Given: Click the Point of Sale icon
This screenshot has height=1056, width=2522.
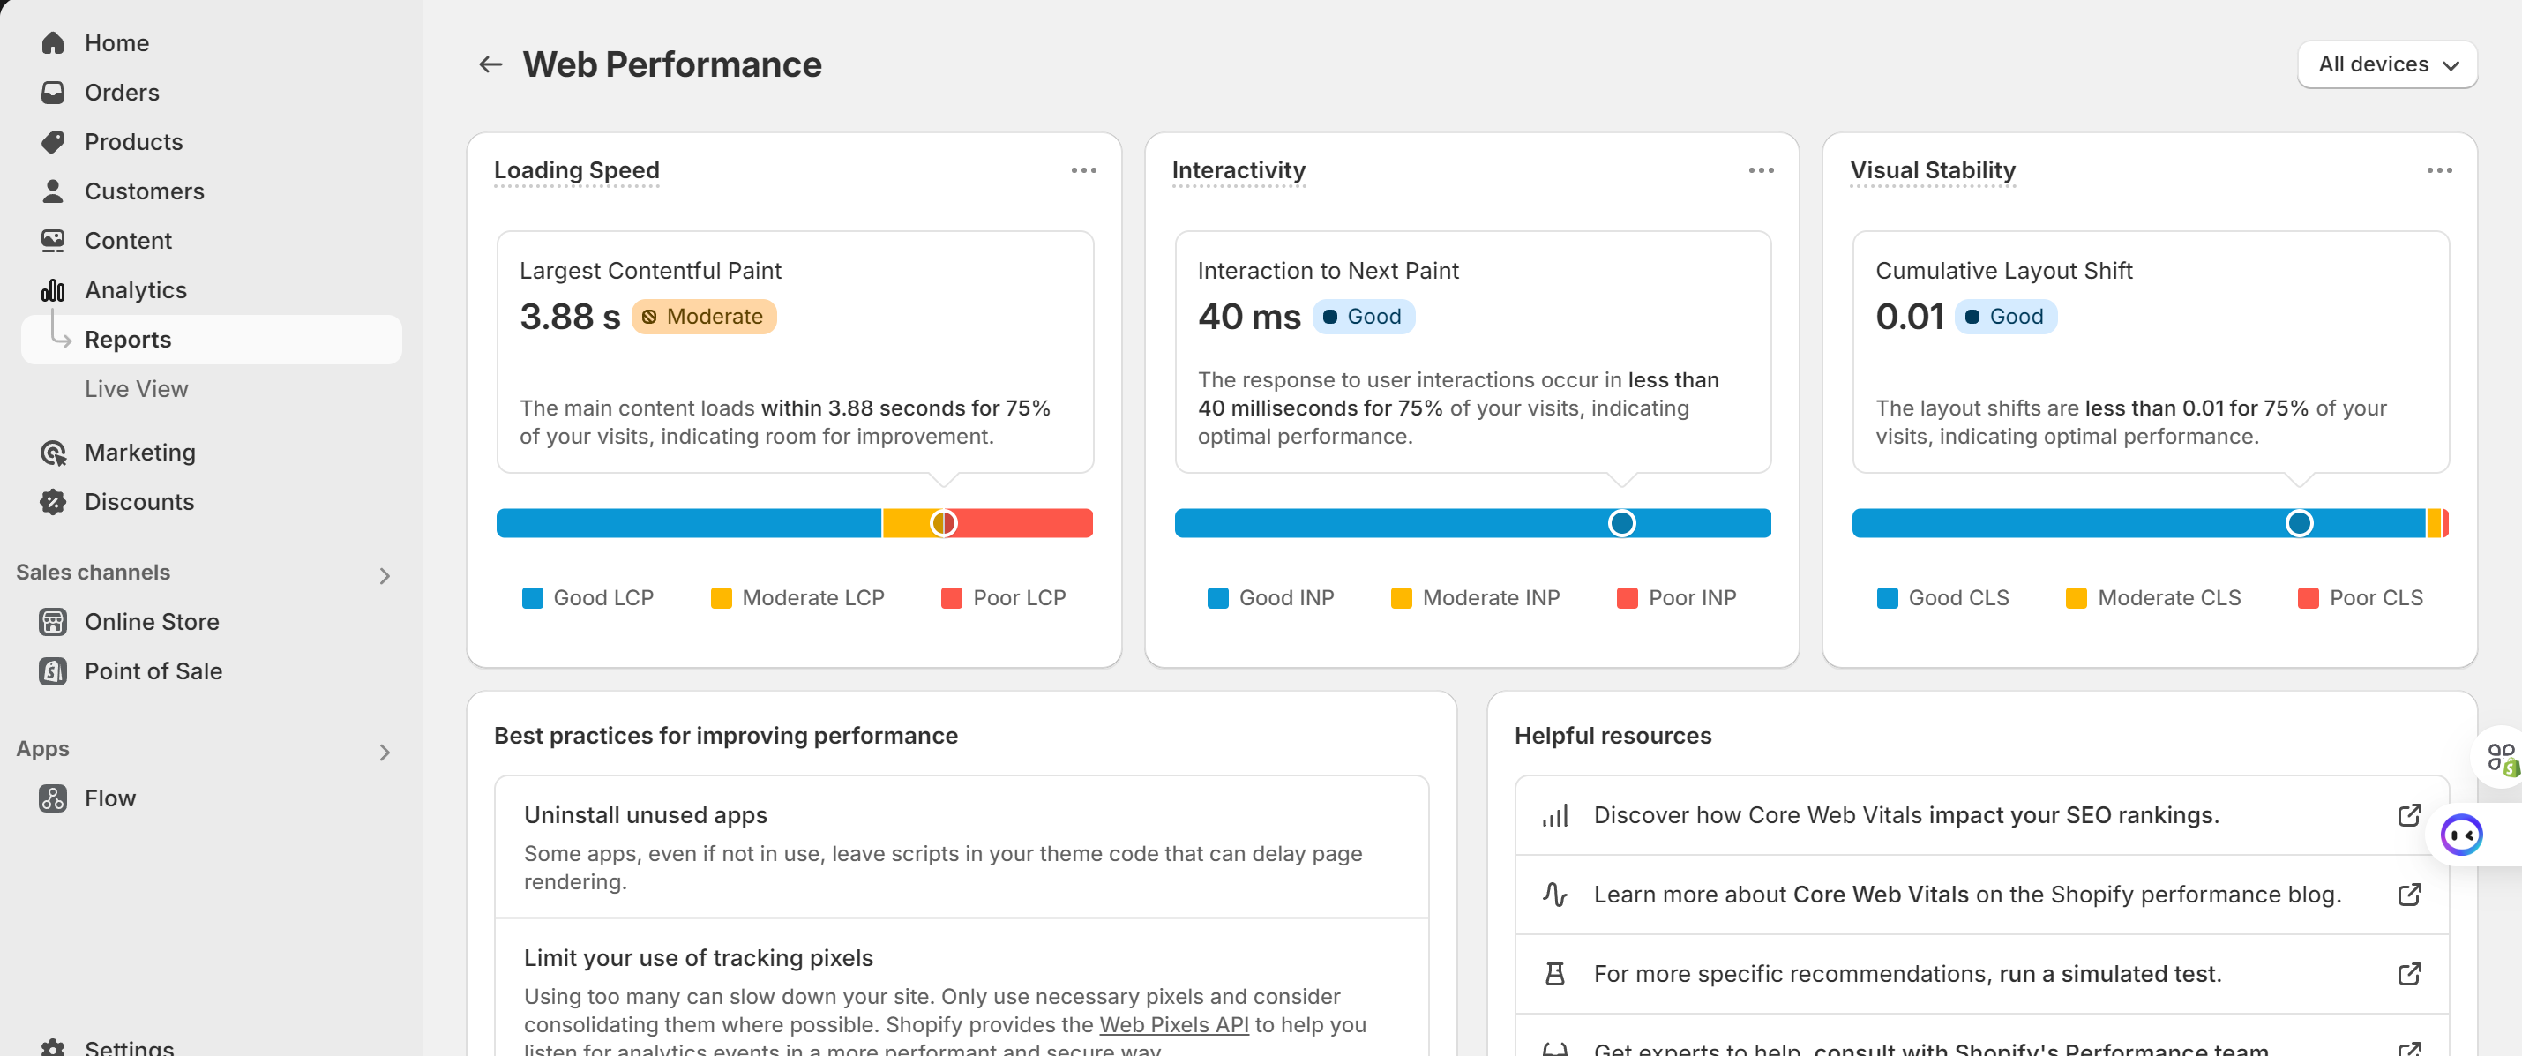Looking at the screenshot, I should click(53, 670).
